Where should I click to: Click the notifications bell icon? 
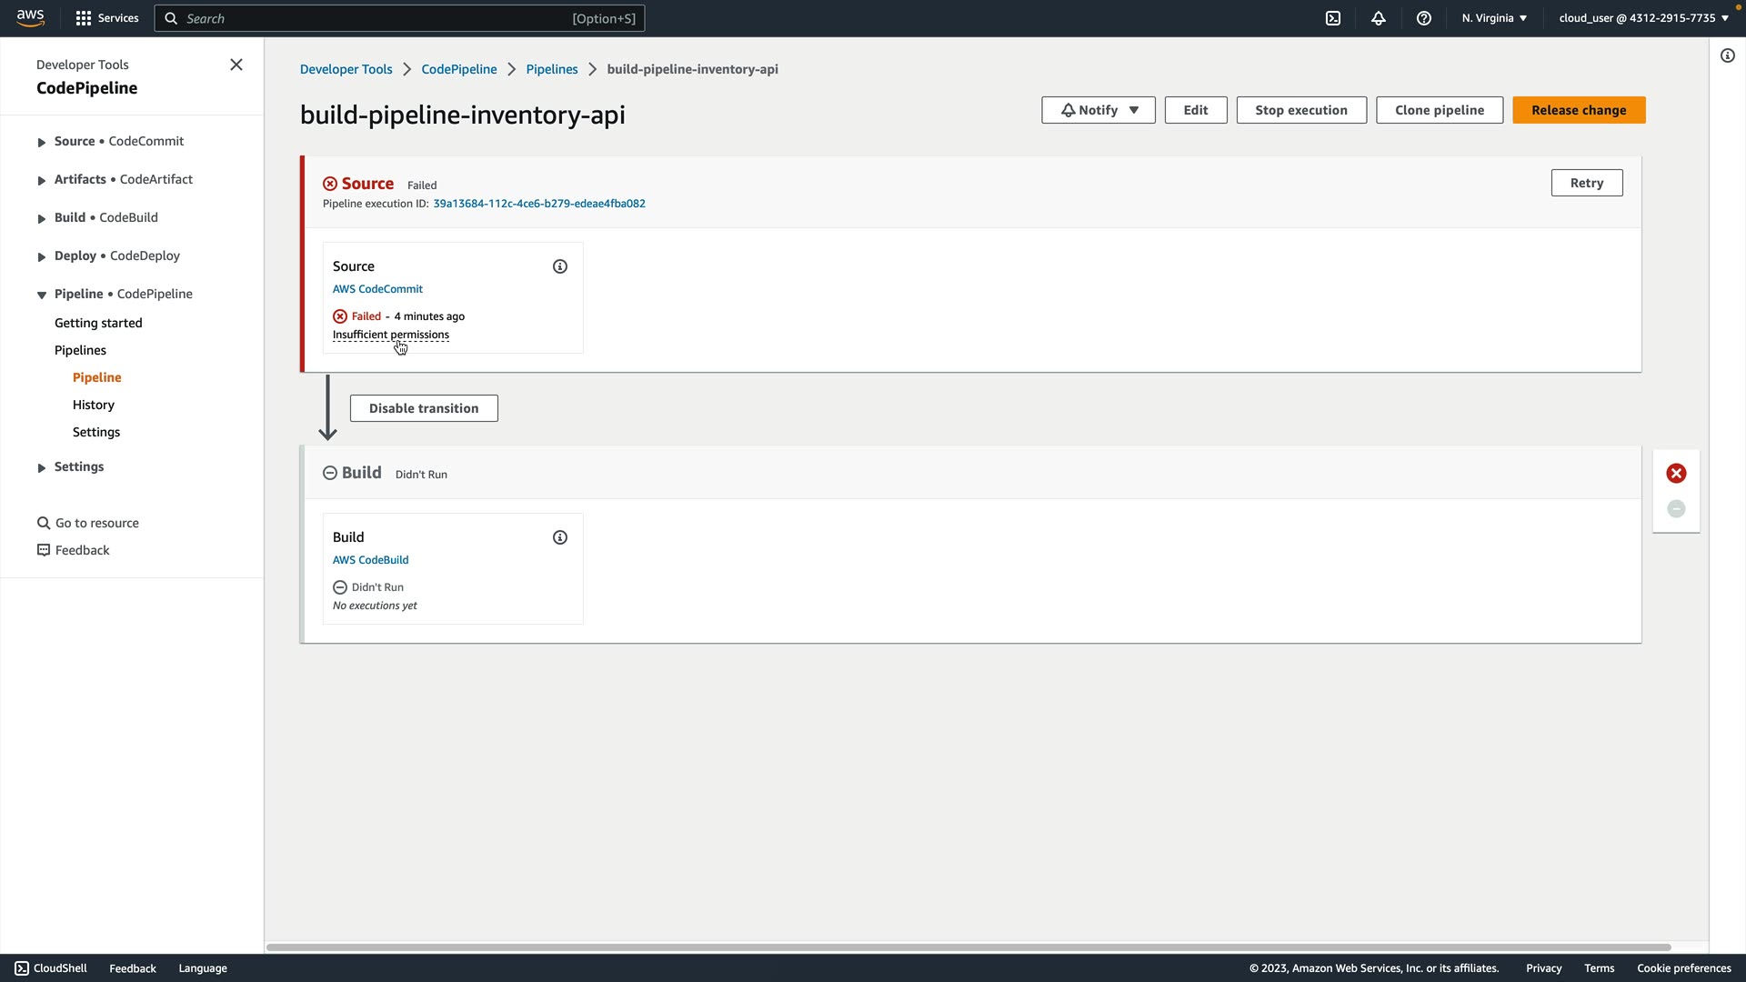(1379, 18)
